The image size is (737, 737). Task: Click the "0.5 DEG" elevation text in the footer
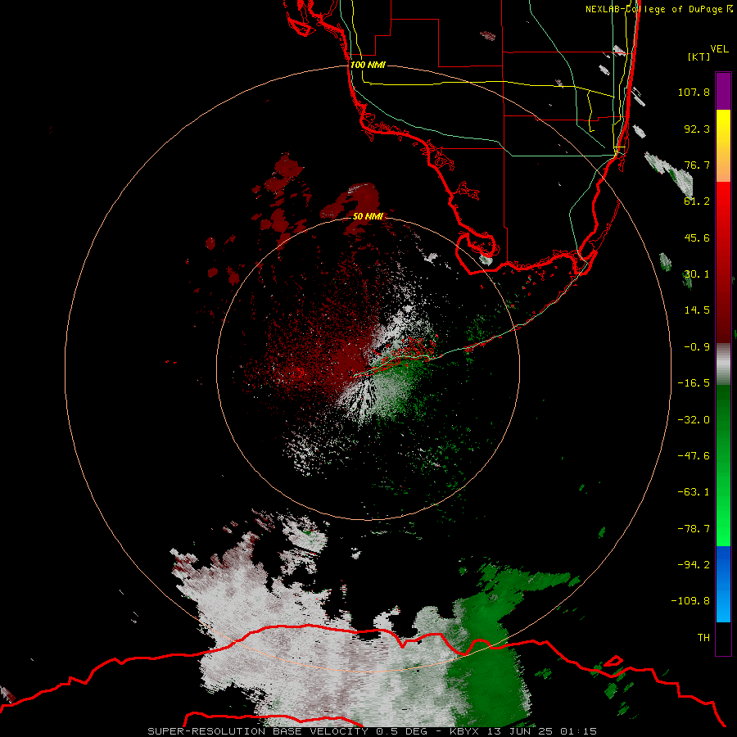pos(402,731)
